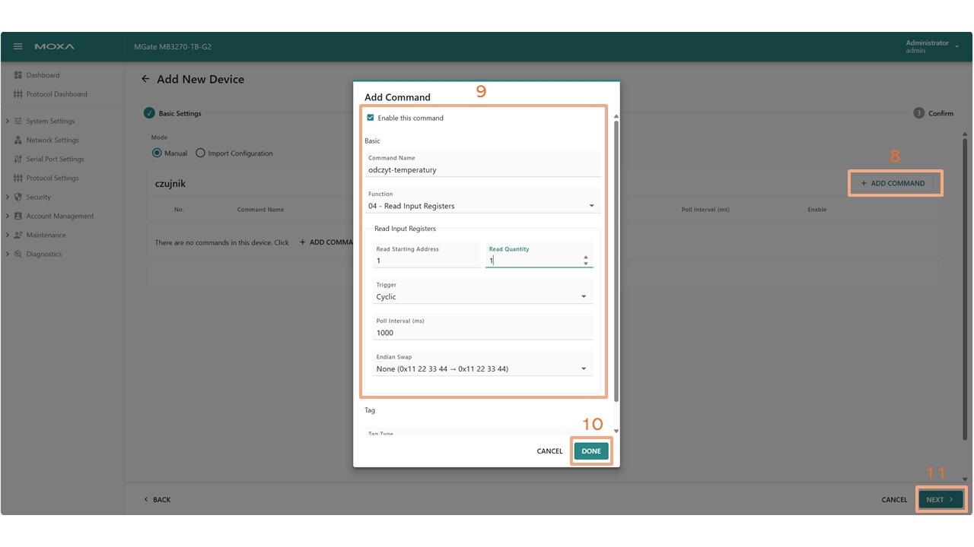
Task: Click the back arrow beside Add New Device
Action: coord(145,79)
